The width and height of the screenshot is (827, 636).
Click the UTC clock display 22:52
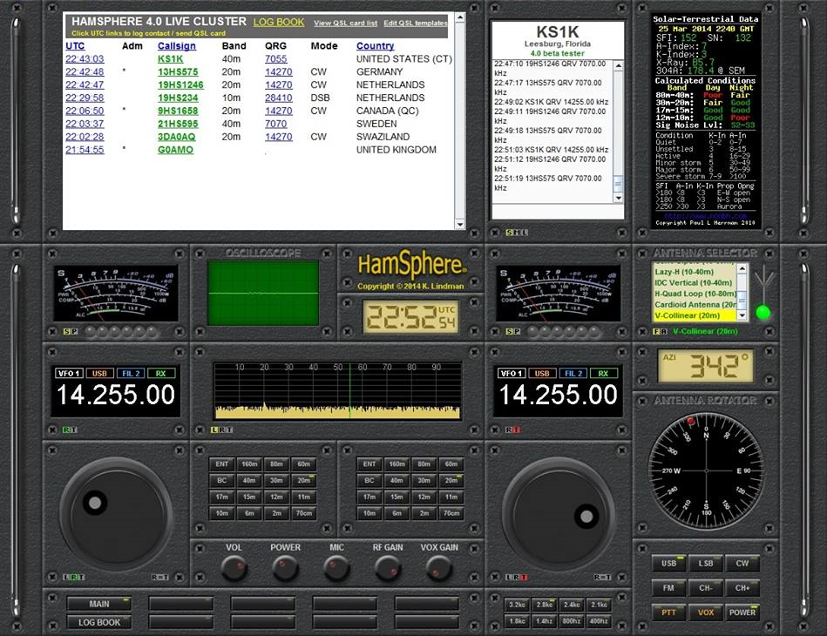pyautogui.click(x=410, y=317)
